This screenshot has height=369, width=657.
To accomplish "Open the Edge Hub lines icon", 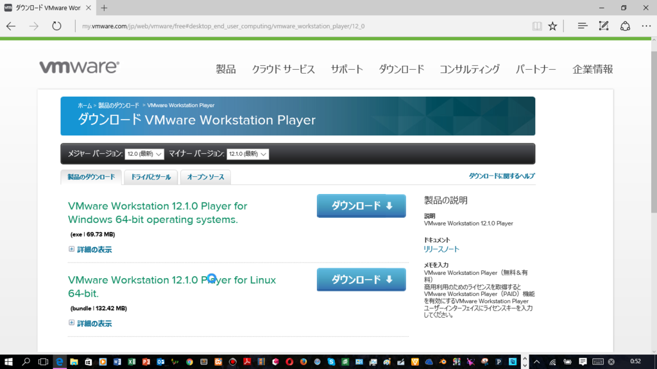I will tap(583, 26).
